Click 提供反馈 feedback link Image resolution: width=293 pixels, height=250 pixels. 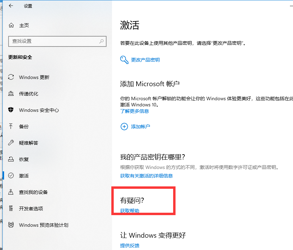click(130, 246)
